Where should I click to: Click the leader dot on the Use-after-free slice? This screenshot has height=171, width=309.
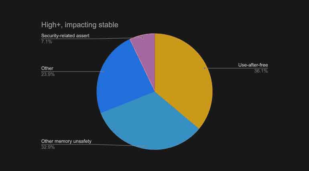204,68
